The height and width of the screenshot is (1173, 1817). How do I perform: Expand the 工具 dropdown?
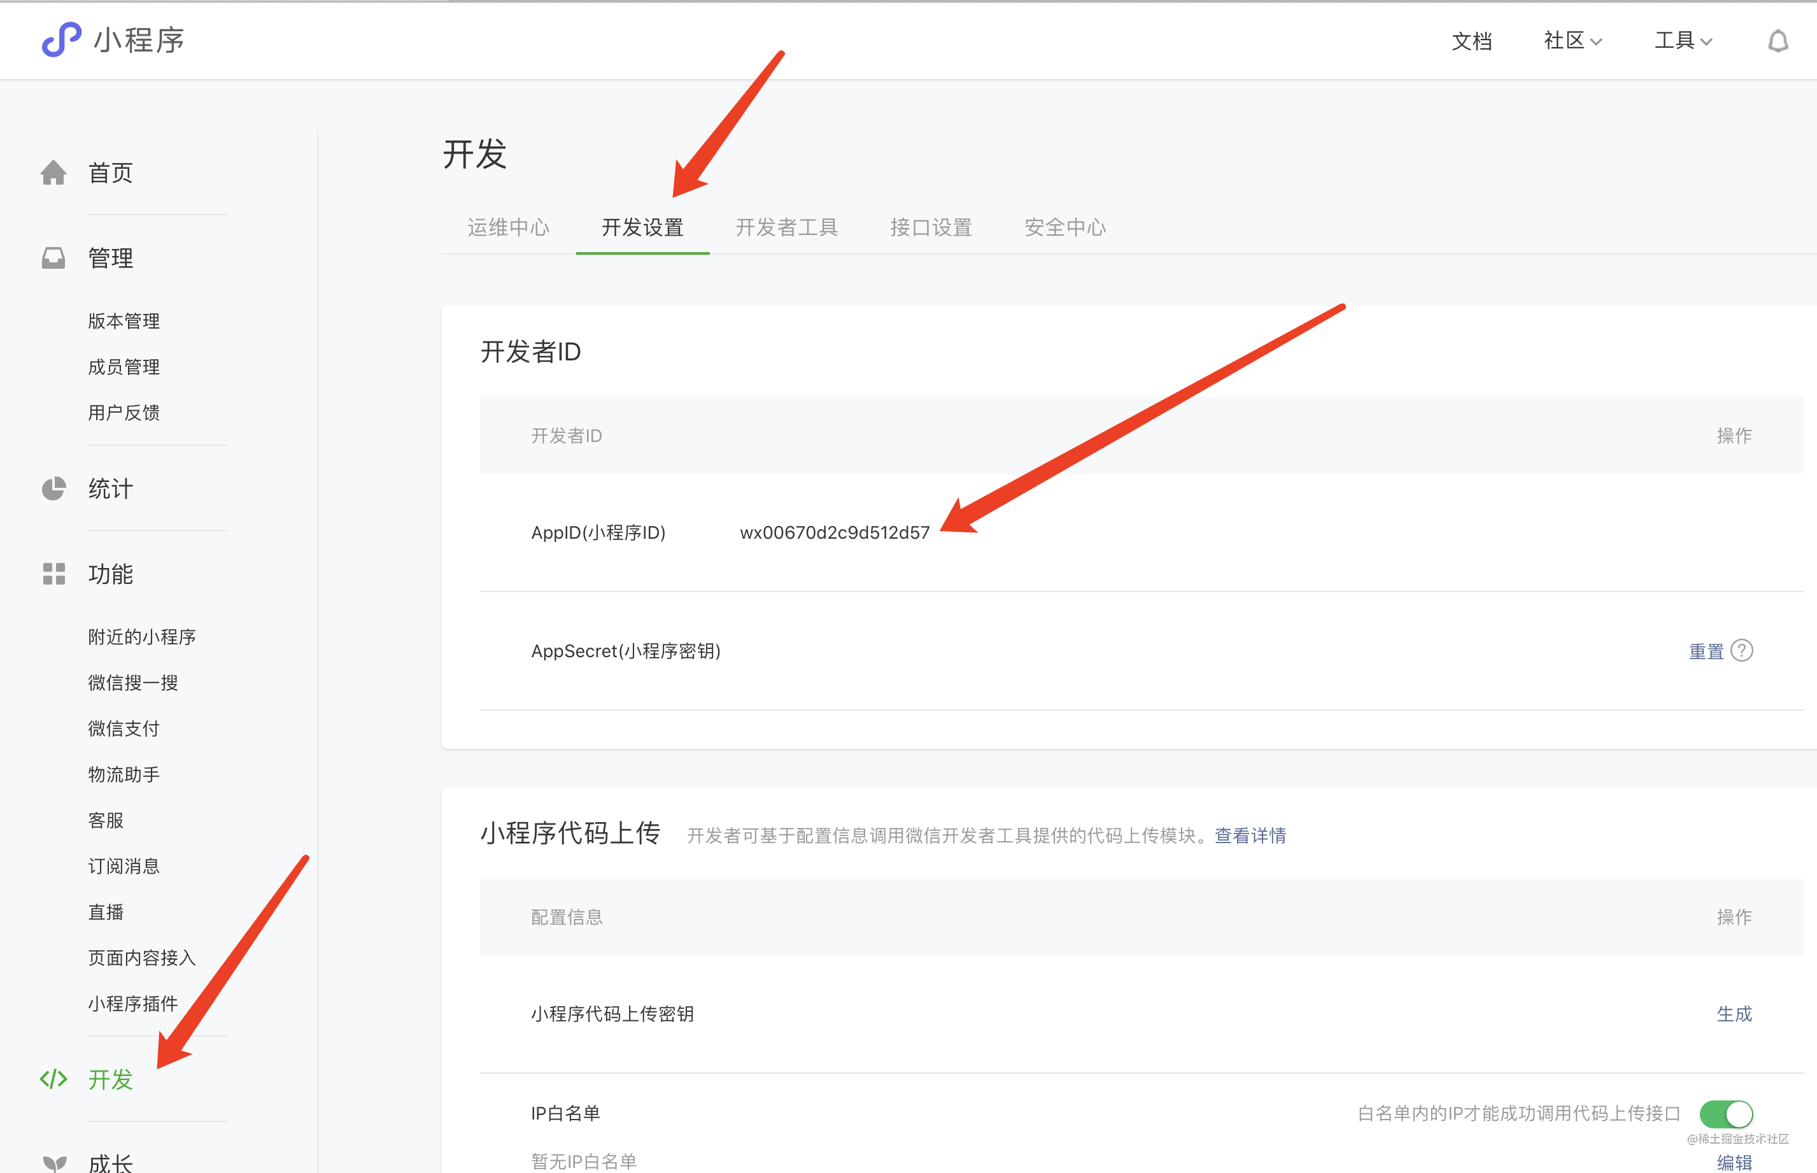[1683, 40]
